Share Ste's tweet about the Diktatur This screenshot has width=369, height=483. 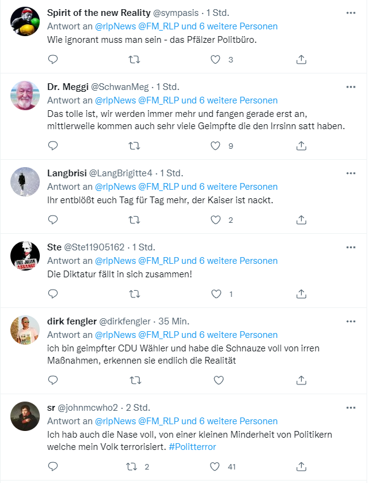pyautogui.click(x=301, y=294)
